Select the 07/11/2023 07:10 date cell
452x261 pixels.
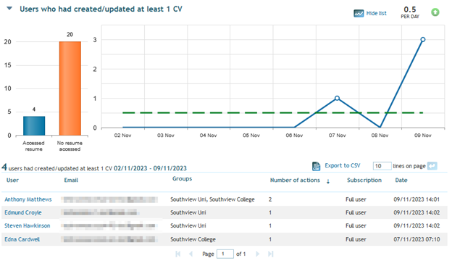pos(417,239)
